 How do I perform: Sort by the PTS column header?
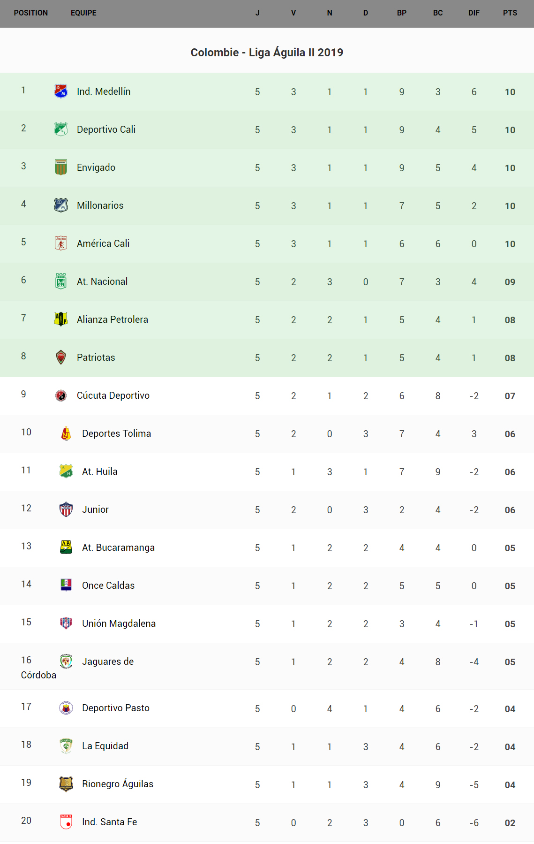(x=510, y=13)
